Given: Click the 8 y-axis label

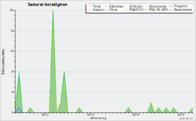Looking at the screenshot, I should [12, 72].
